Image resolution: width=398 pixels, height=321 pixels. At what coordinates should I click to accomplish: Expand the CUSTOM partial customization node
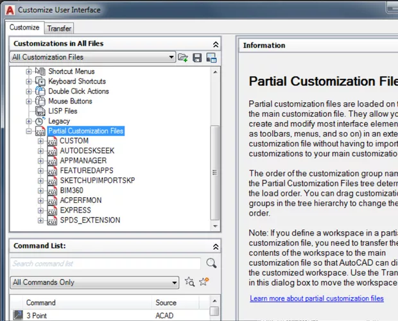(40, 141)
